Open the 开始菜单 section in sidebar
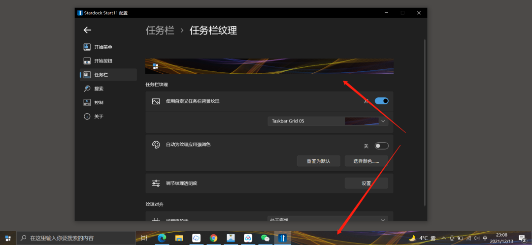This screenshot has height=245, width=532. (108, 47)
